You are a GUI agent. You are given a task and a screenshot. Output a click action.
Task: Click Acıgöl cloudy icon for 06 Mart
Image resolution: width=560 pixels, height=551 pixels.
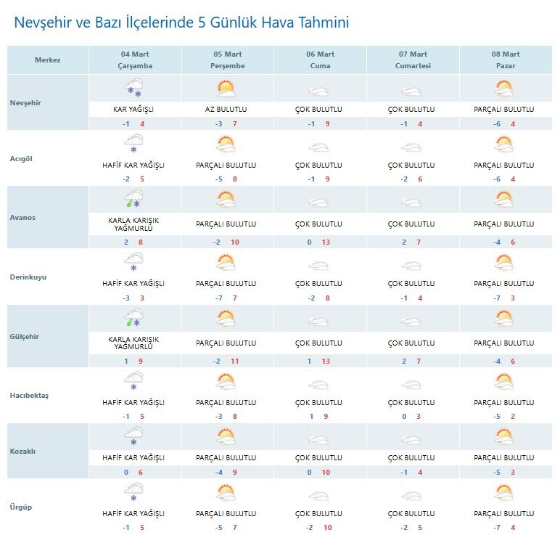[319, 146]
